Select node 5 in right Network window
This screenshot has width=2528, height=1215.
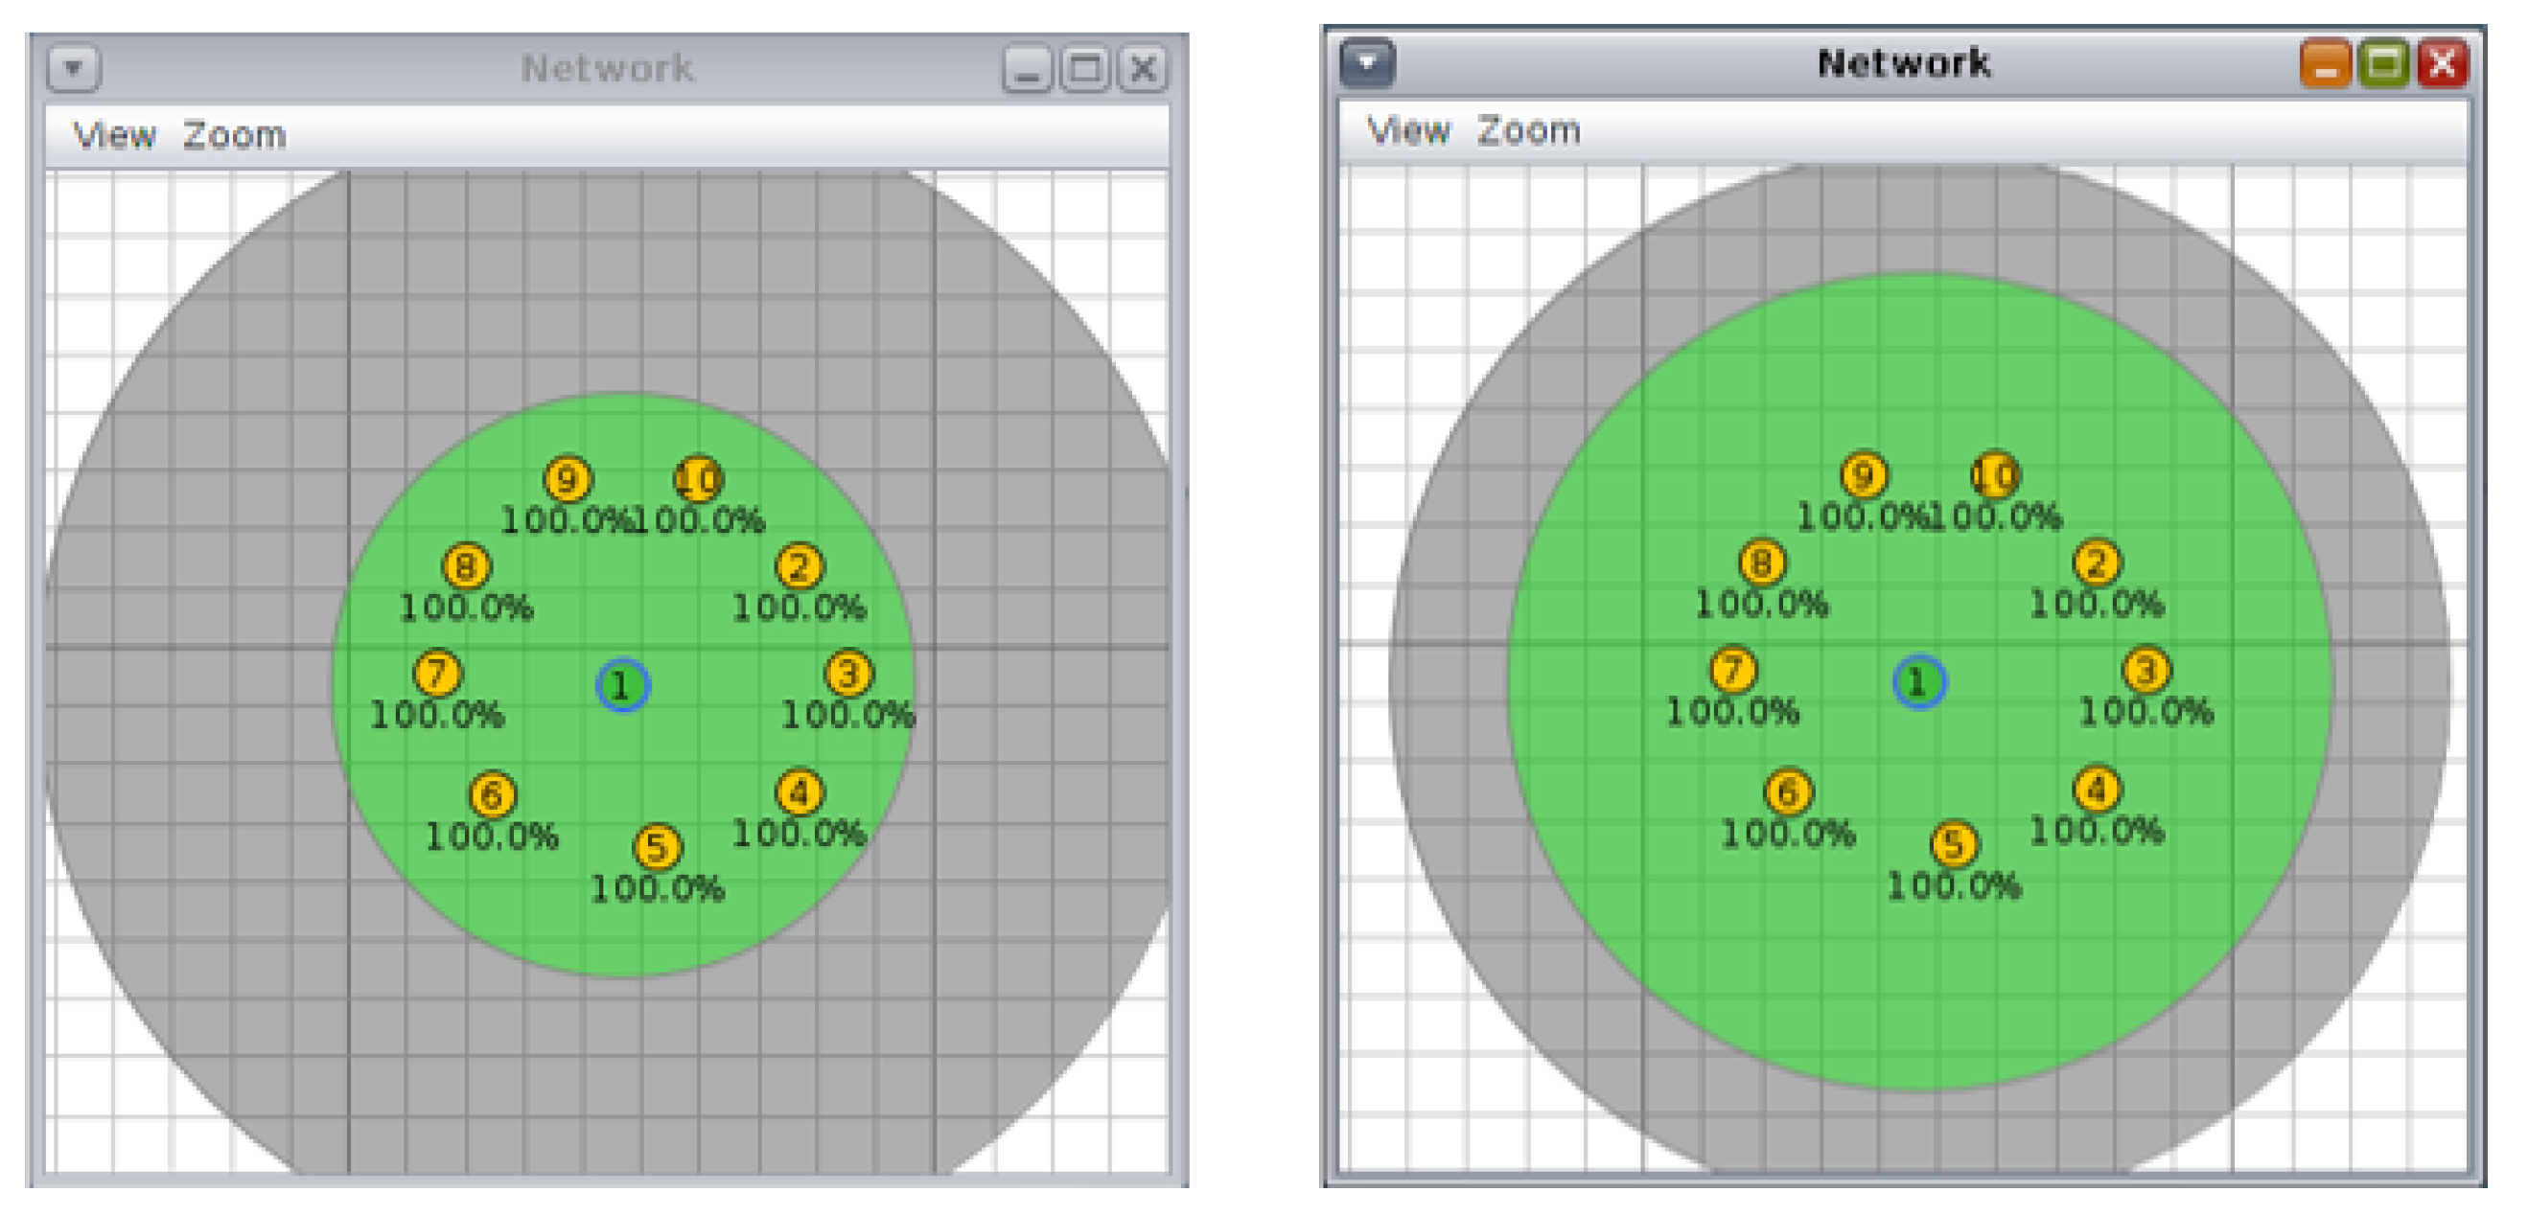(x=1953, y=844)
